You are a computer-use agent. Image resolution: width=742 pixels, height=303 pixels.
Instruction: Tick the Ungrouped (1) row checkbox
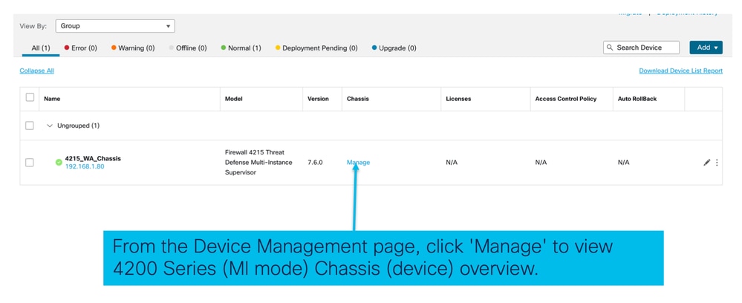coord(30,126)
